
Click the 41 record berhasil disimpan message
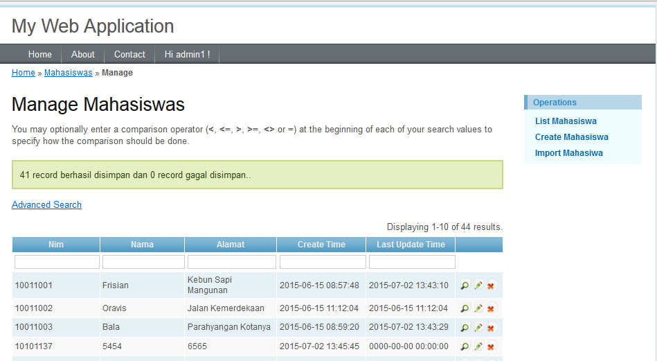click(258, 175)
